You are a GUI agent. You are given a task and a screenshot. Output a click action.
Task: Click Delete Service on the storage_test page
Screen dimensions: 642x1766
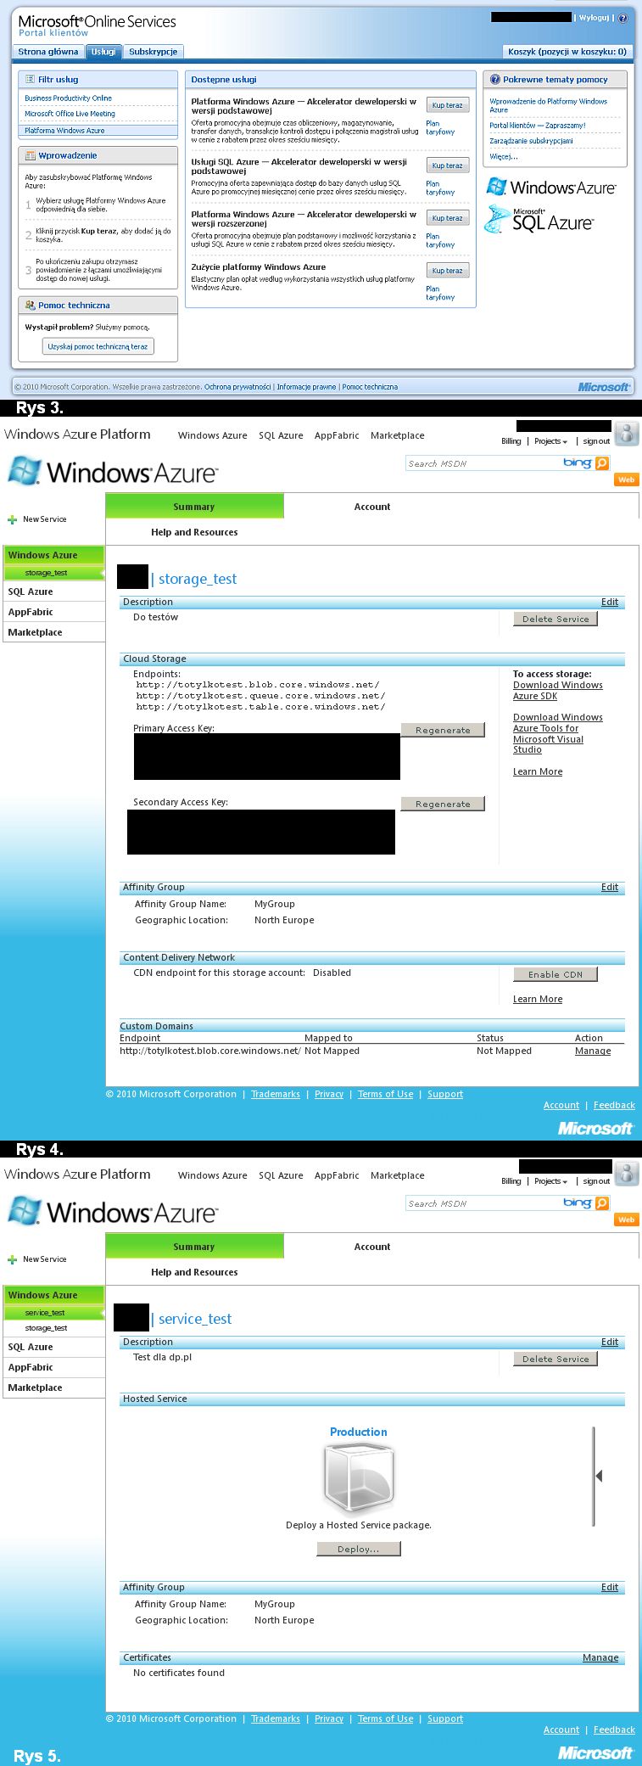[555, 619]
